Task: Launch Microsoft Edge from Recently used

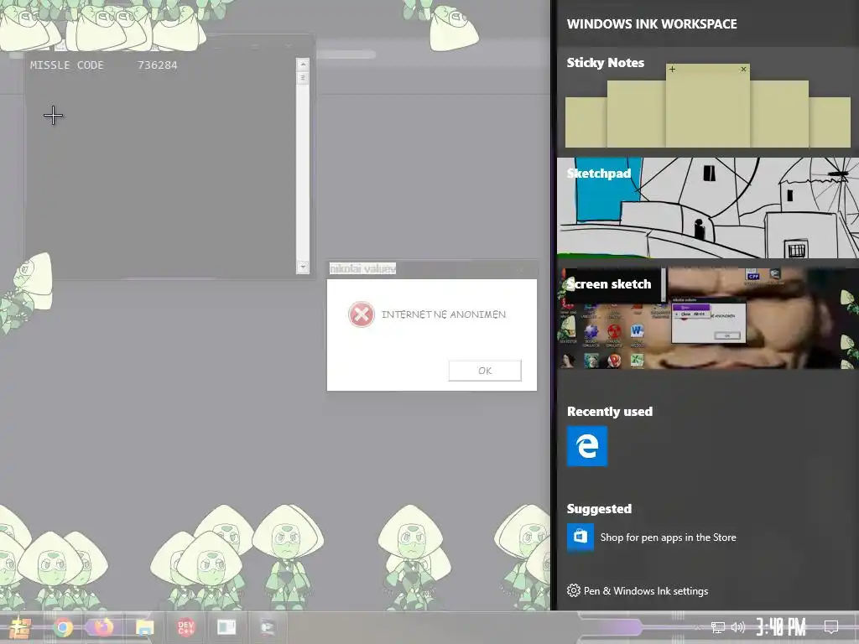Action: (586, 446)
